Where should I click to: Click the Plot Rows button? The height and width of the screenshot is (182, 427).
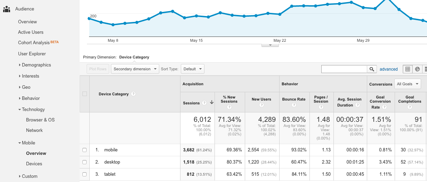coord(98,69)
